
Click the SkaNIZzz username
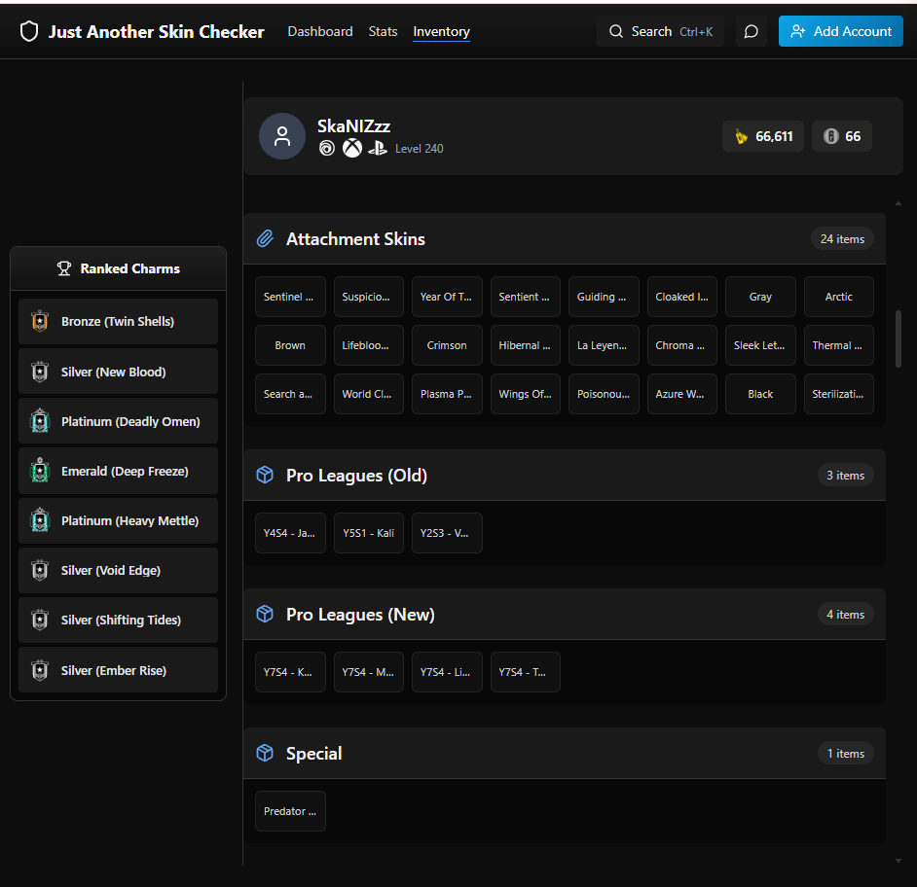[x=353, y=125]
